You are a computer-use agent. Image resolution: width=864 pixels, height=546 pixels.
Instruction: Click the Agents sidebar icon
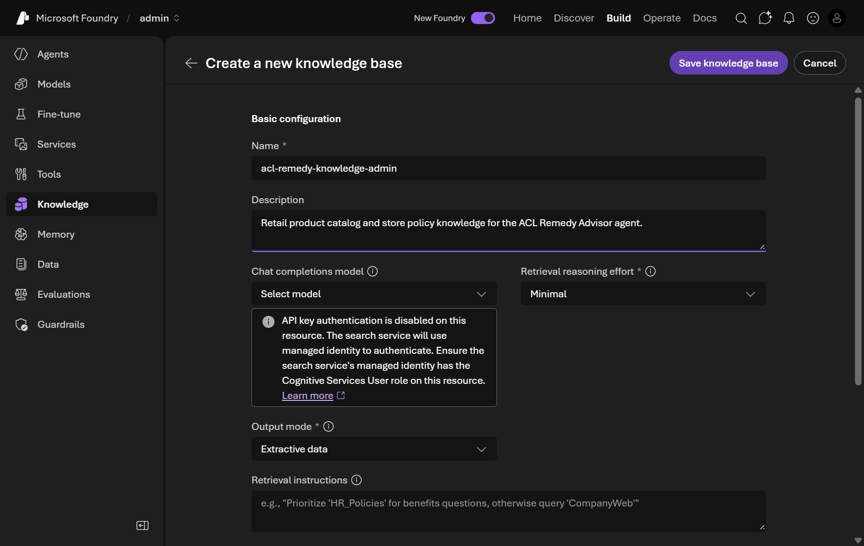click(x=21, y=54)
